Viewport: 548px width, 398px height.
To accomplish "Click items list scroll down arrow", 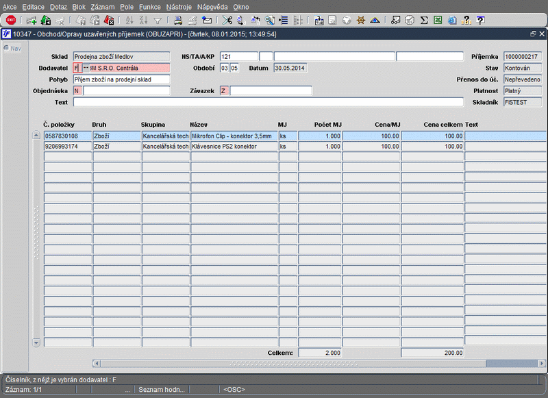I will coord(36,343).
